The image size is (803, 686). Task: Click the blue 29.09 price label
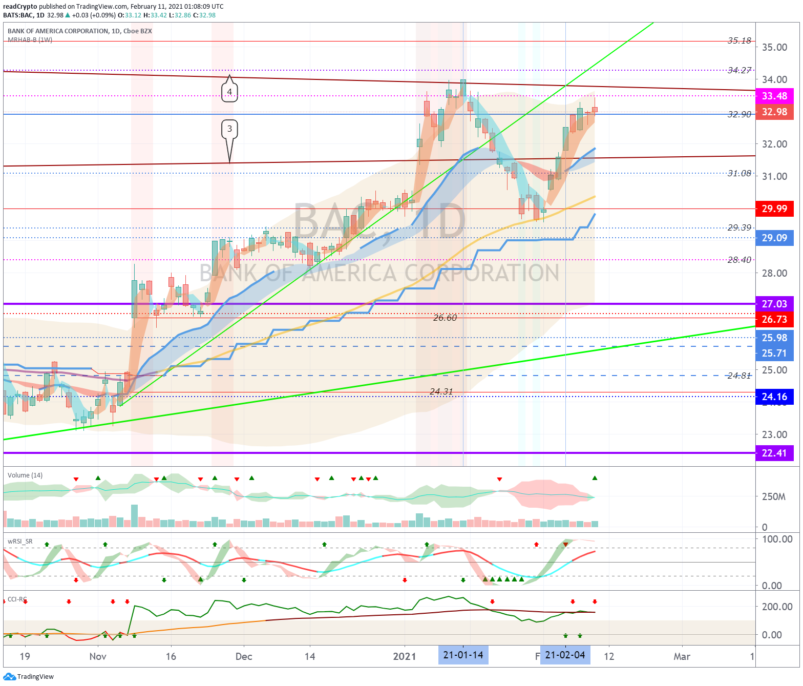tap(774, 238)
